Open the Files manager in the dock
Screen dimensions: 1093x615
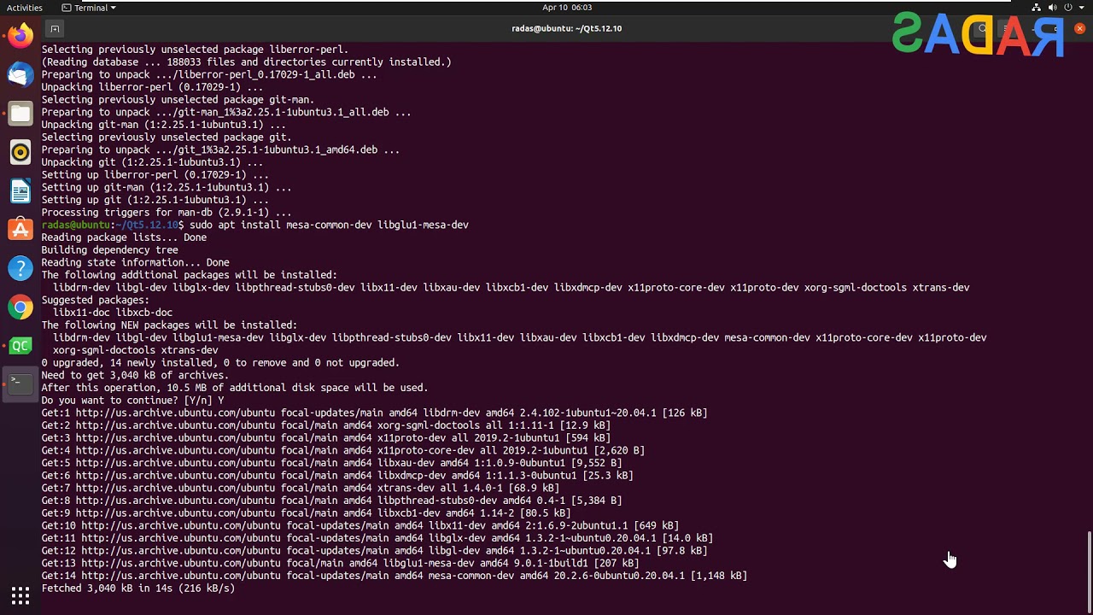pos(20,114)
